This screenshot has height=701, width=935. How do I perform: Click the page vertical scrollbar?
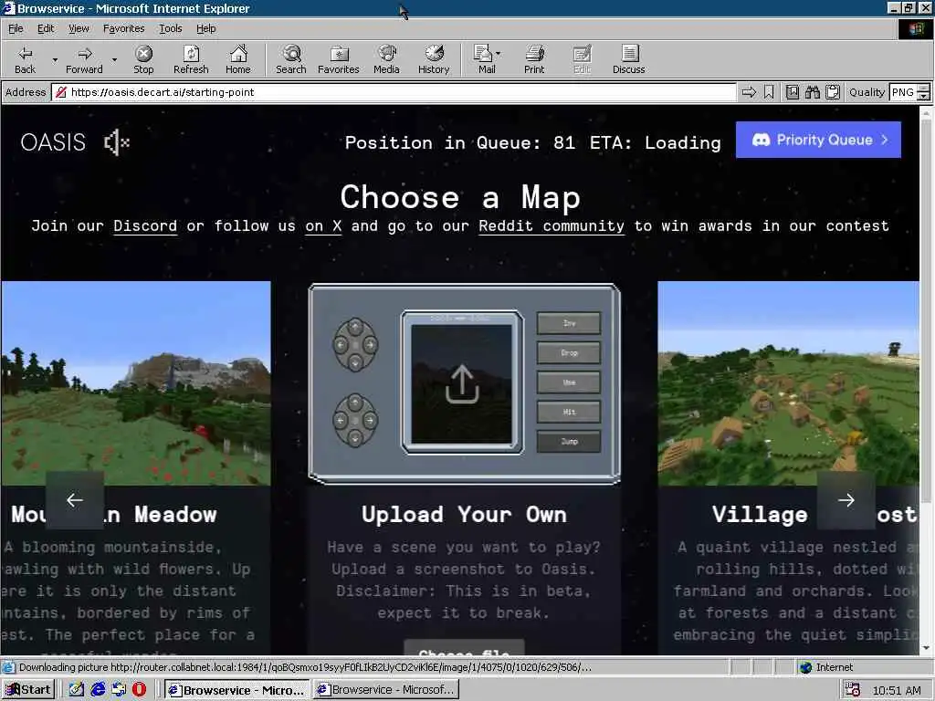tap(926, 310)
